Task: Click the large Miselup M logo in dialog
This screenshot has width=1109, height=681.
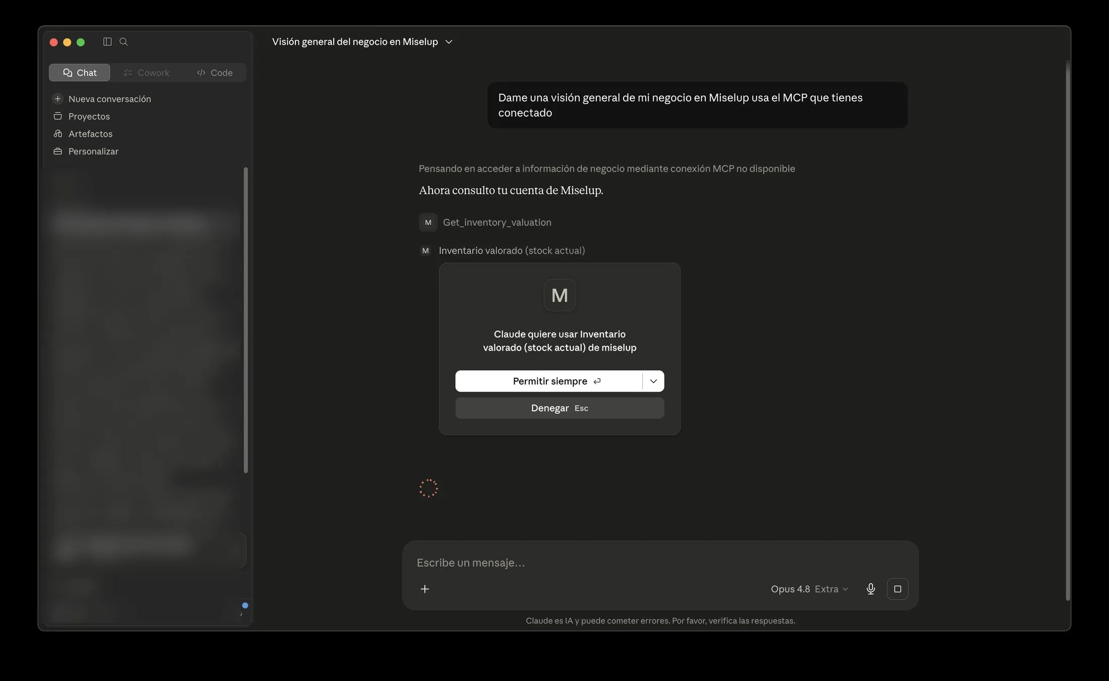Action: pos(560,295)
